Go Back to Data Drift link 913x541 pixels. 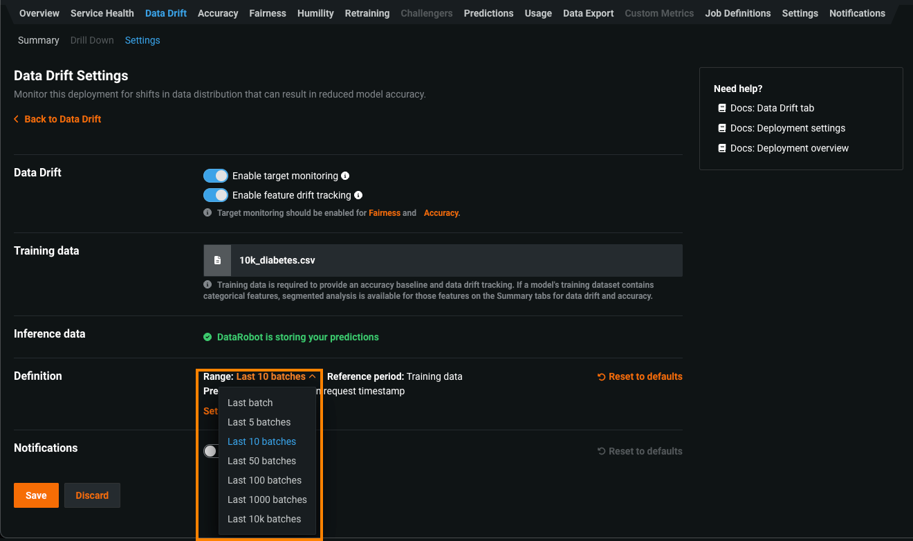coord(62,119)
